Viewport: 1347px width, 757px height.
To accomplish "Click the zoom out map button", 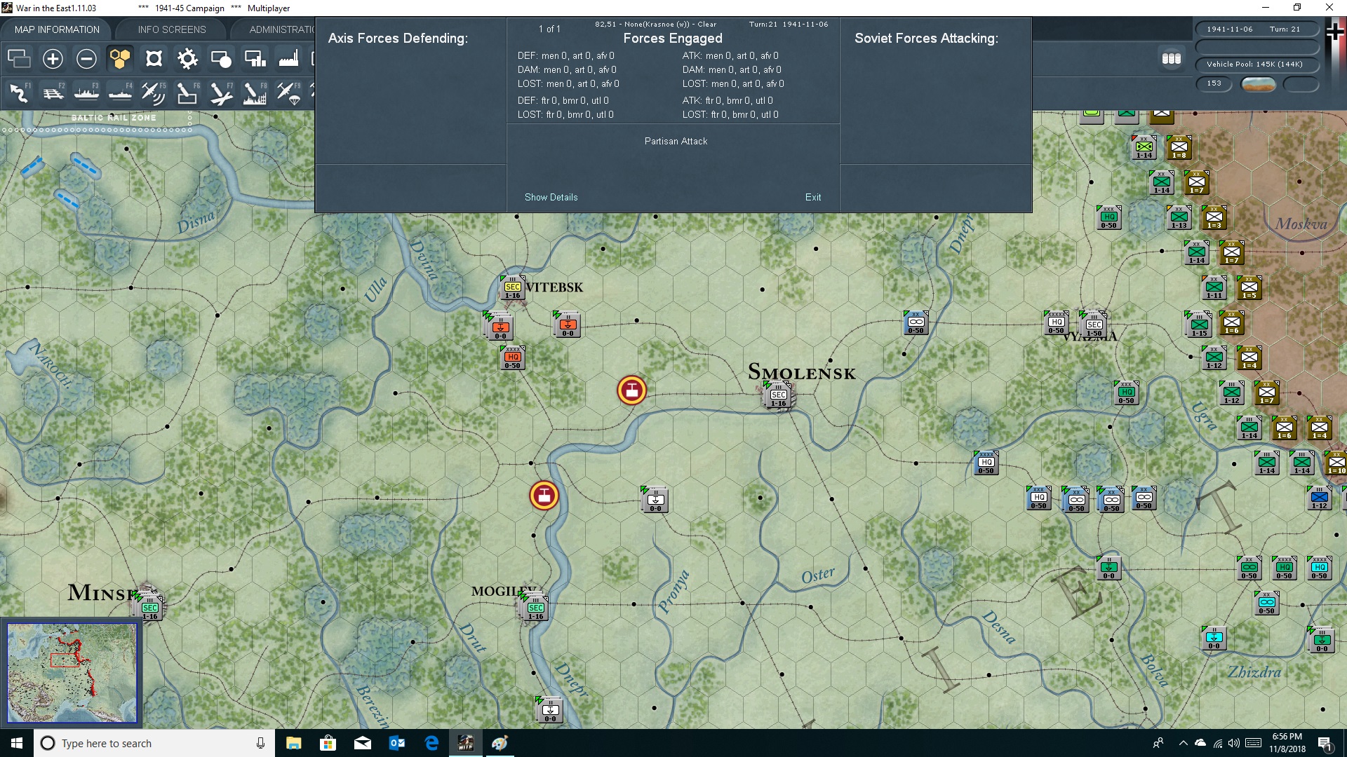I will click(86, 59).
